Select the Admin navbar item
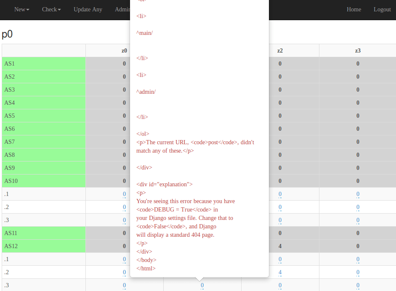Image resolution: width=396 pixels, height=291 pixels. (122, 9)
